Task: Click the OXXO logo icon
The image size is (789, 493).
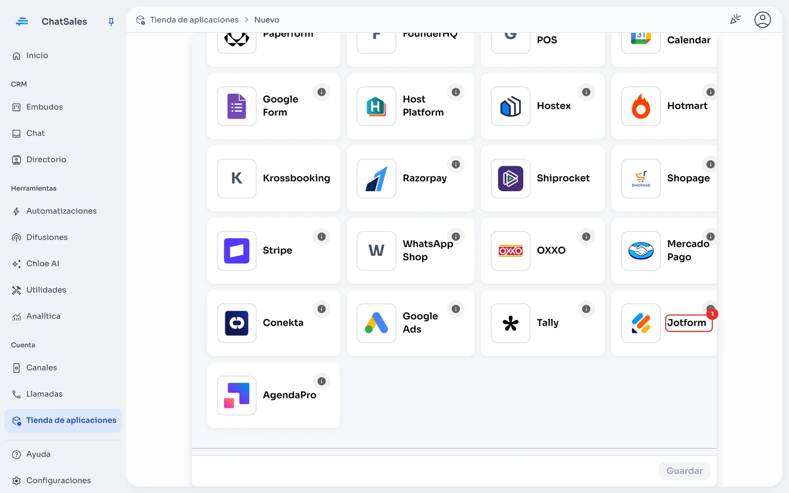Action: 510,250
